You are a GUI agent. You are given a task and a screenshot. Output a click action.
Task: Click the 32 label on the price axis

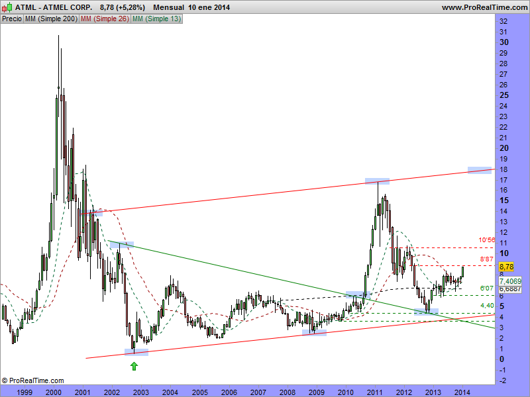coord(503,21)
